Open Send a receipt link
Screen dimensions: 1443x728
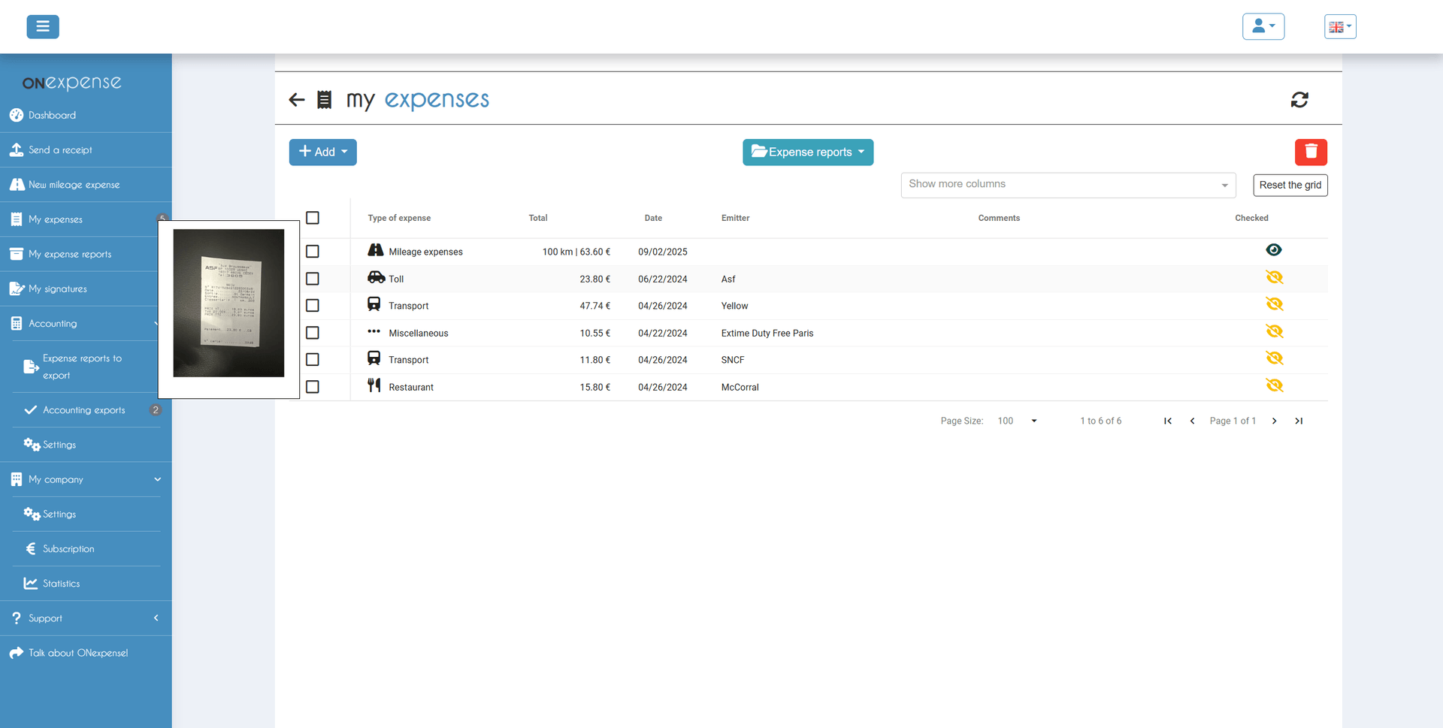click(x=60, y=150)
